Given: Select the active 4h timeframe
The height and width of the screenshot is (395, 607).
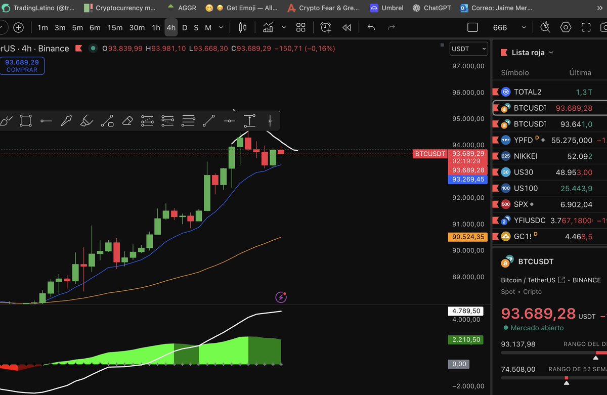Looking at the screenshot, I should pos(171,28).
